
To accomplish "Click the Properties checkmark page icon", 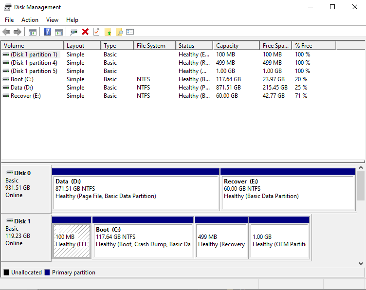I will pos(96,32).
